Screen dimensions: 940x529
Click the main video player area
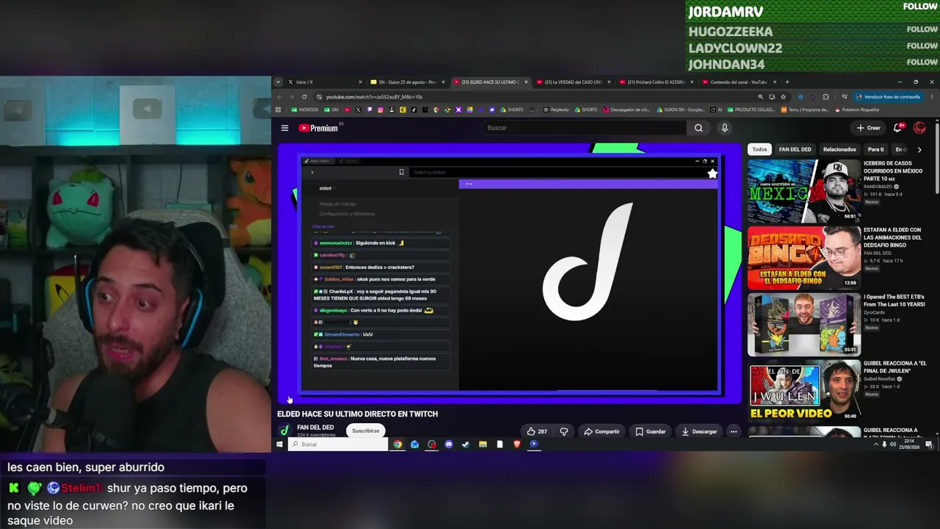pyautogui.click(x=510, y=273)
